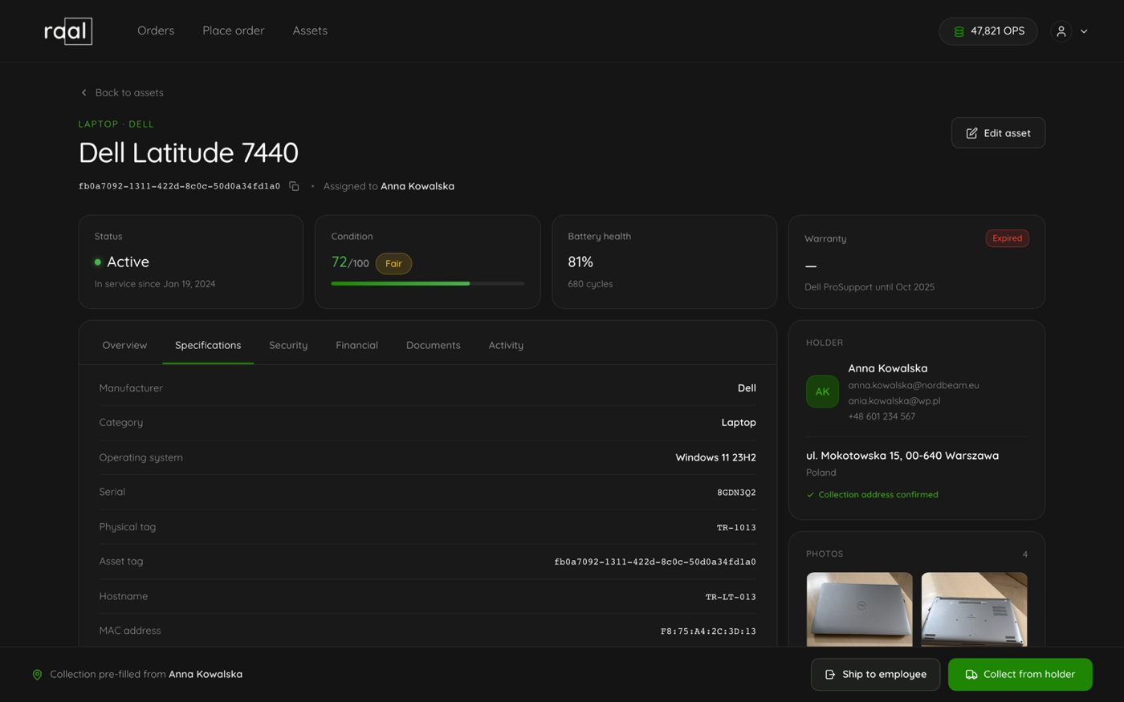Switch to the Overview tab
This screenshot has width=1124, height=702.
124,345
